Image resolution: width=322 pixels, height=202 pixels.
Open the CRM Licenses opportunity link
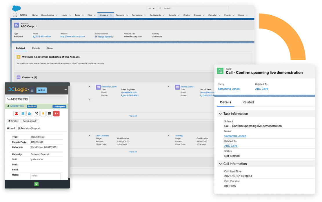pos(102,136)
